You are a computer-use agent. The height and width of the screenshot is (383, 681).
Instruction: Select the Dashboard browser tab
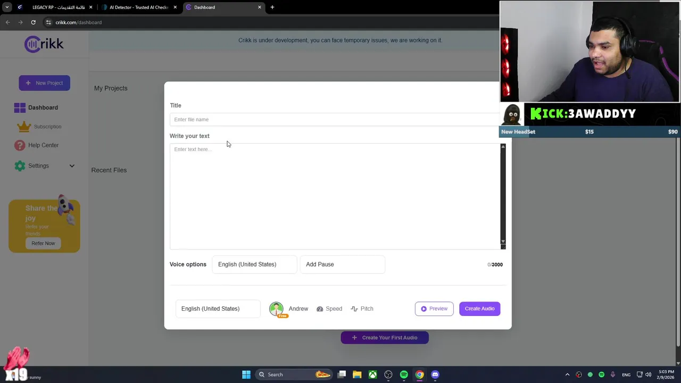pos(223,7)
